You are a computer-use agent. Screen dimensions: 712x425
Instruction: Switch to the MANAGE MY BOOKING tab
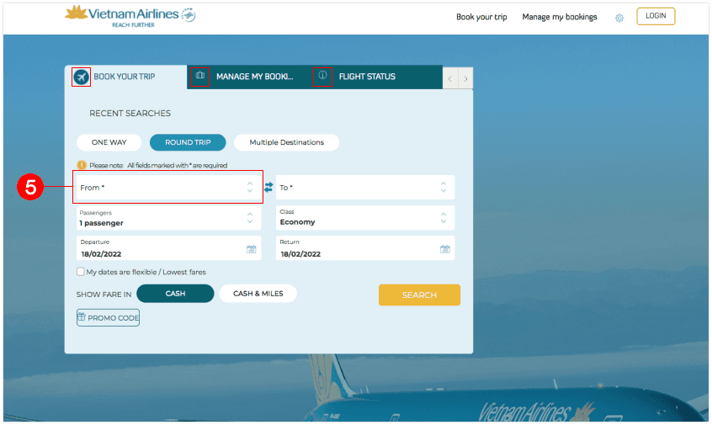coord(248,77)
